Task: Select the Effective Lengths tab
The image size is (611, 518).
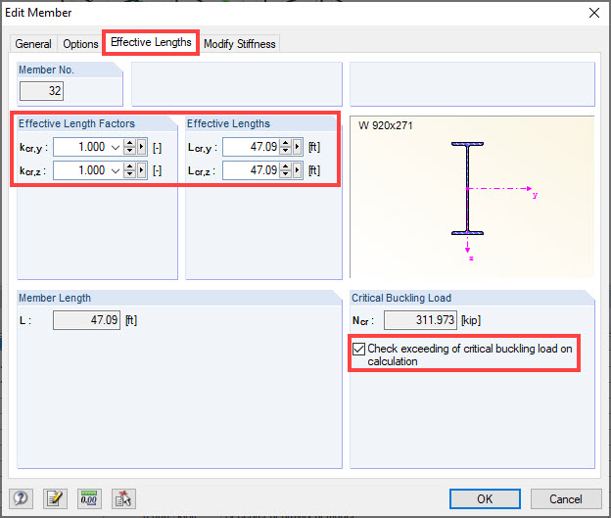Action: 151,42
